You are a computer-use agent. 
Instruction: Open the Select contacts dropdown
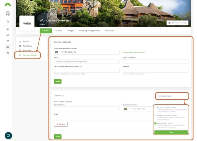point(172,96)
